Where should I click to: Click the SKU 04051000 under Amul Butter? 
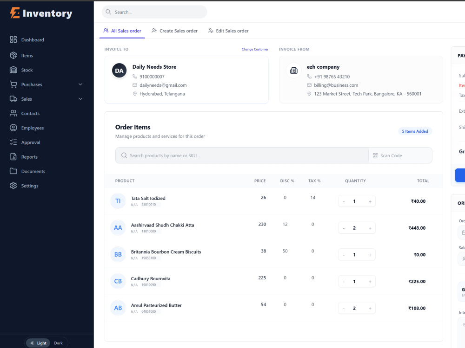(x=149, y=312)
